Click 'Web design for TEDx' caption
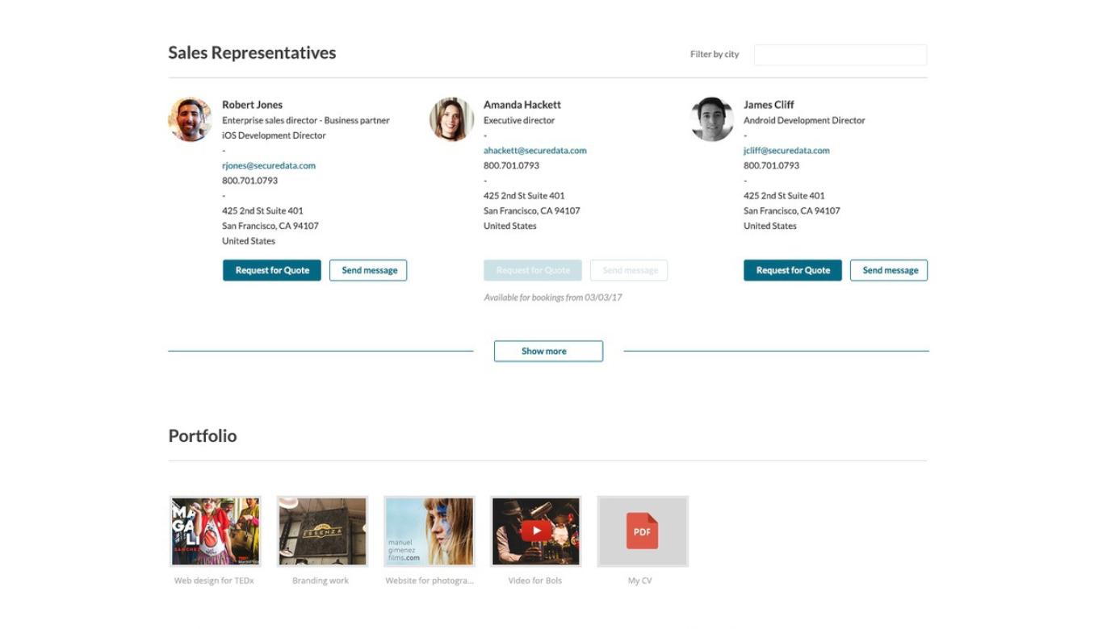Image resolution: width=1098 pixels, height=629 pixels. (x=214, y=581)
